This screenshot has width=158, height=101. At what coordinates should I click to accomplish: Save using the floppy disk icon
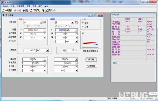(10, 10)
